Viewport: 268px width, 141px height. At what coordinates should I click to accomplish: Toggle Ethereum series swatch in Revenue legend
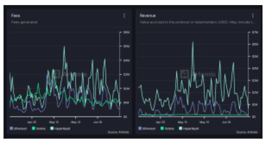[x=140, y=129]
